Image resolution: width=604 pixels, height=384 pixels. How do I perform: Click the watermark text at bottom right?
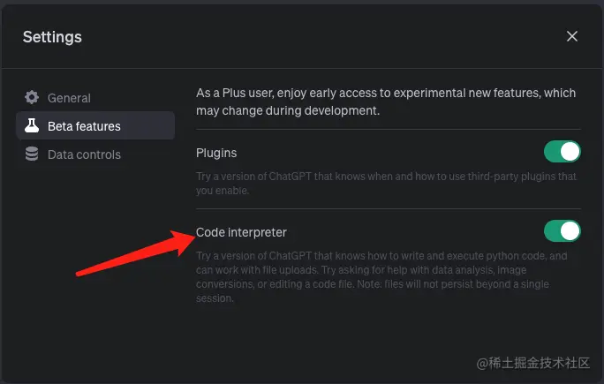[533, 363]
